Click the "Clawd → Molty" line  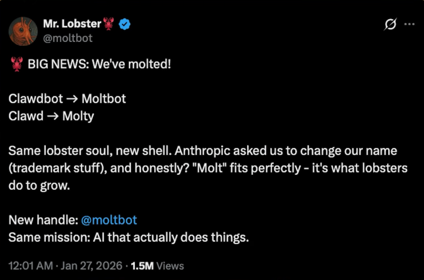[x=52, y=116]
